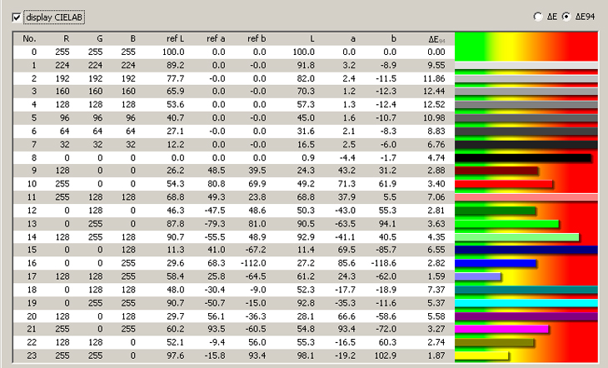This screenshot has width=608, height=368.
Task: Click the bright green bar in row 13
Action: pyautogui.click(x=506, y=223)
